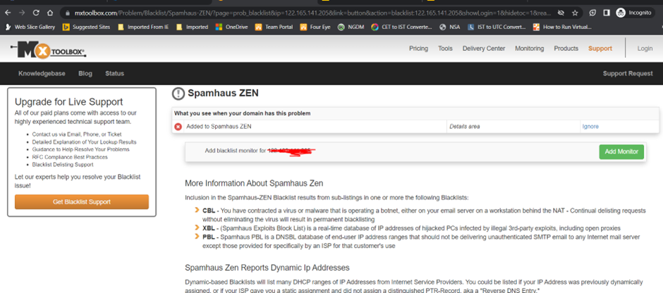
Task: Open CET to IST Converter bookmark
Action: [402, 27]
